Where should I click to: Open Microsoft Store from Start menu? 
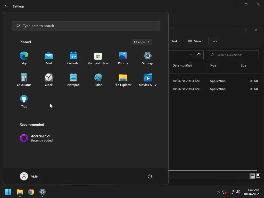coord(98,58)
